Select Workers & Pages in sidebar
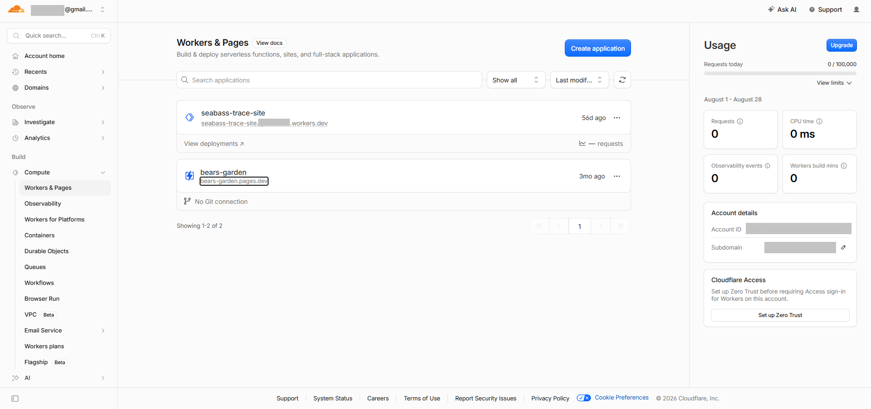Screen dimensions: 871x409 (65, 188)
